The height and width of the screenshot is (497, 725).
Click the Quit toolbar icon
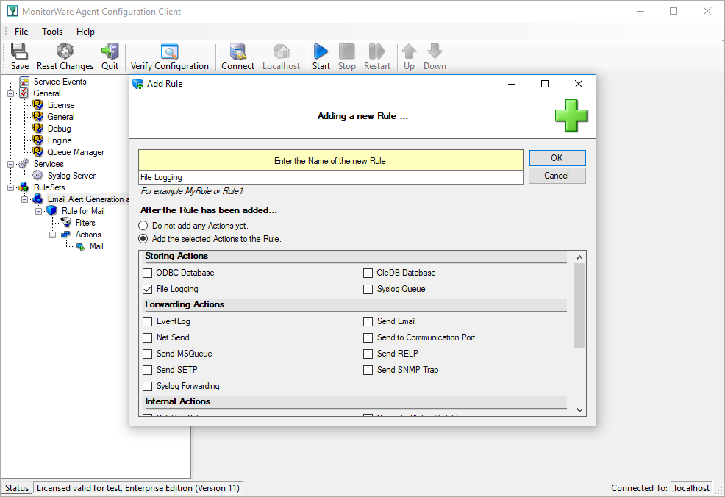pos(110,51)
